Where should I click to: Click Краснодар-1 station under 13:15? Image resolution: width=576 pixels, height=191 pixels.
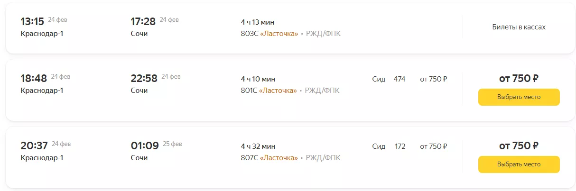(42, 34)
